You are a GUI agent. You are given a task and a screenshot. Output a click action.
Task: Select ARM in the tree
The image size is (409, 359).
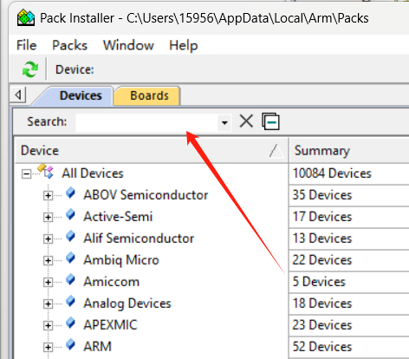(x=97, y=347)
